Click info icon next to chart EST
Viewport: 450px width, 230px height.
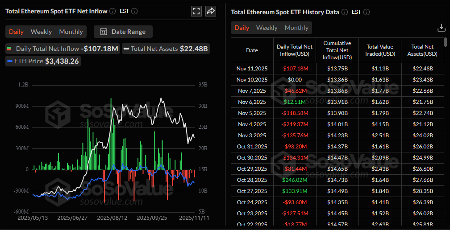(134, 11)
